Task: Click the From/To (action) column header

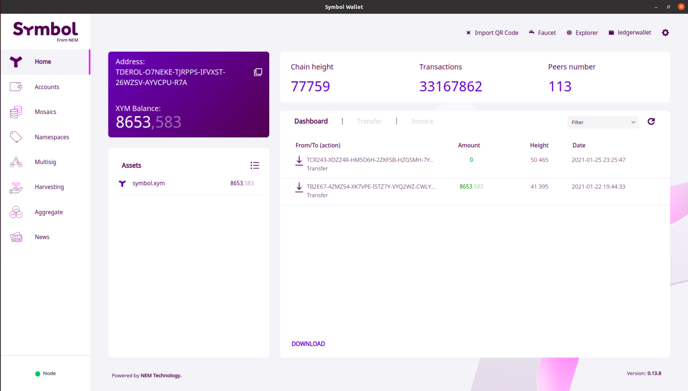Action: pyautogui.click(x=318, y=145)
